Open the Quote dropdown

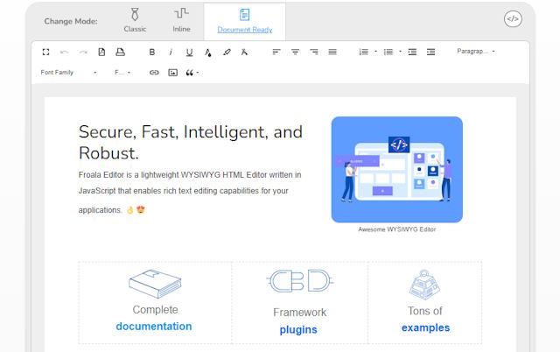coord(192,73)
